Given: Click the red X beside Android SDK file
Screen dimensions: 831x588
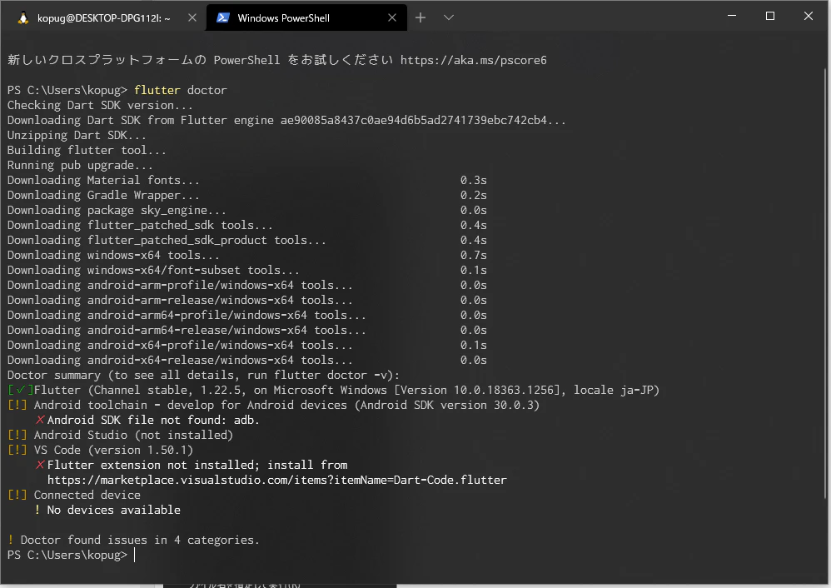Looking at the screenshot, I should click(40, 421).
